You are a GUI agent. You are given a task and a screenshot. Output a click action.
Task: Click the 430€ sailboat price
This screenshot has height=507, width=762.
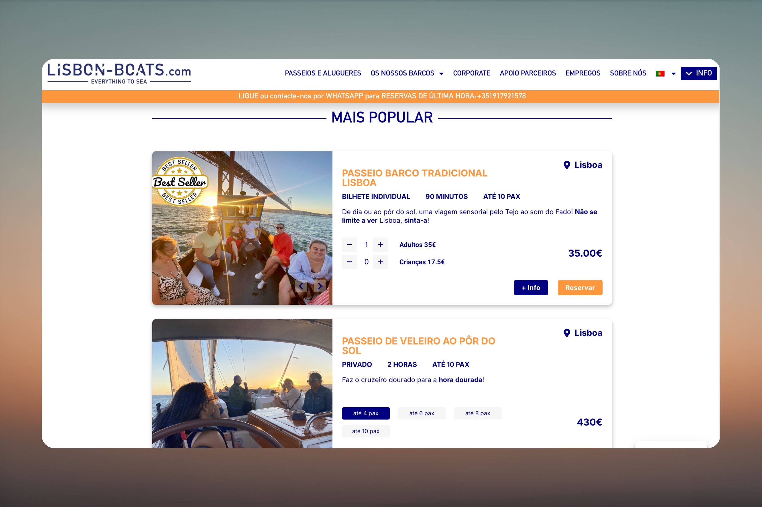[589, 422]
